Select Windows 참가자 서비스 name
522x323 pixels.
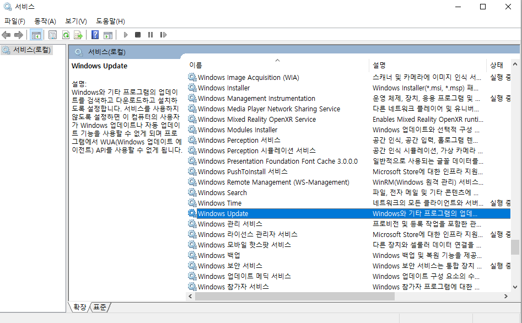point(233,287)
